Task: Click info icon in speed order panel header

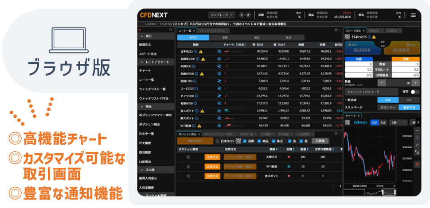Action: pos(369,37)
